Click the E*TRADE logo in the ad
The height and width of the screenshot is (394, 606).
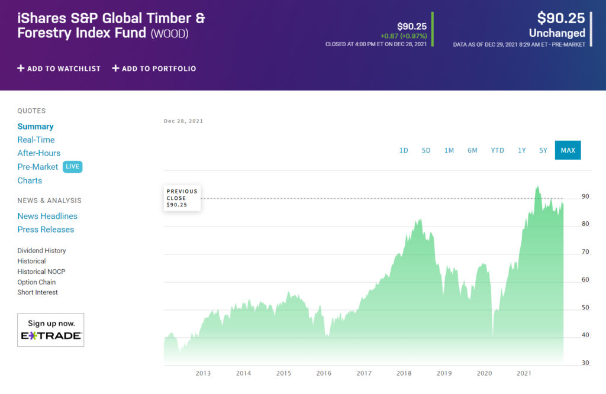coord(50,336)
